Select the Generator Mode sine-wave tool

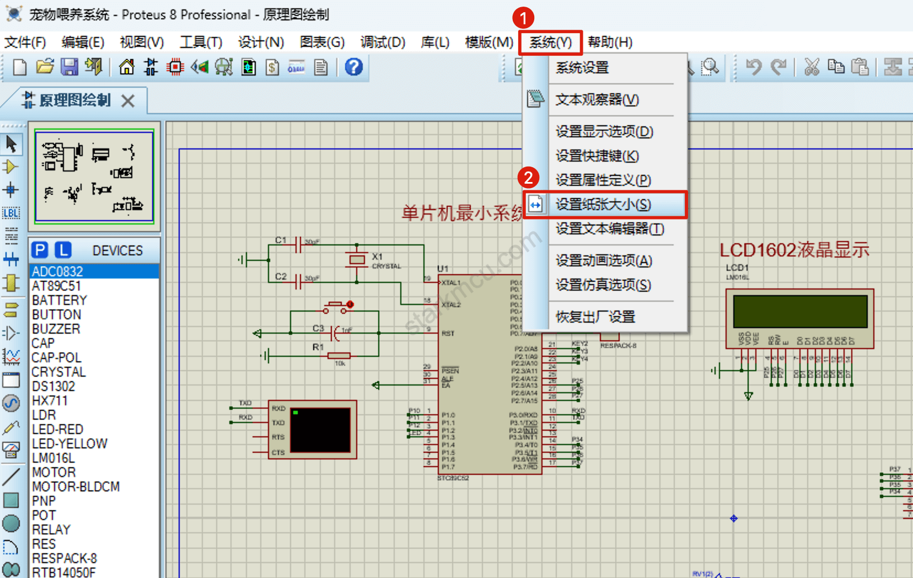(x=11, y=403)
